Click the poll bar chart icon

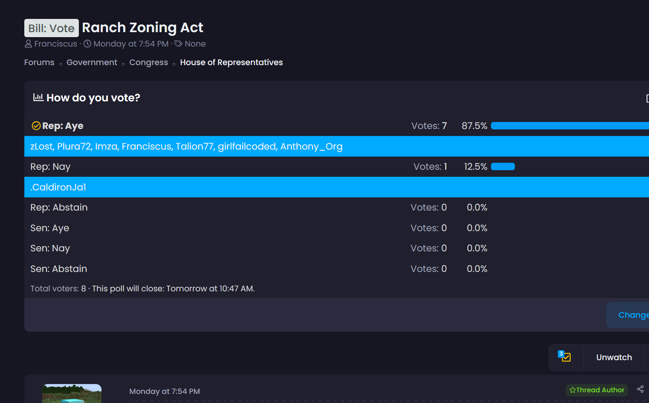[x=38, y=97]
